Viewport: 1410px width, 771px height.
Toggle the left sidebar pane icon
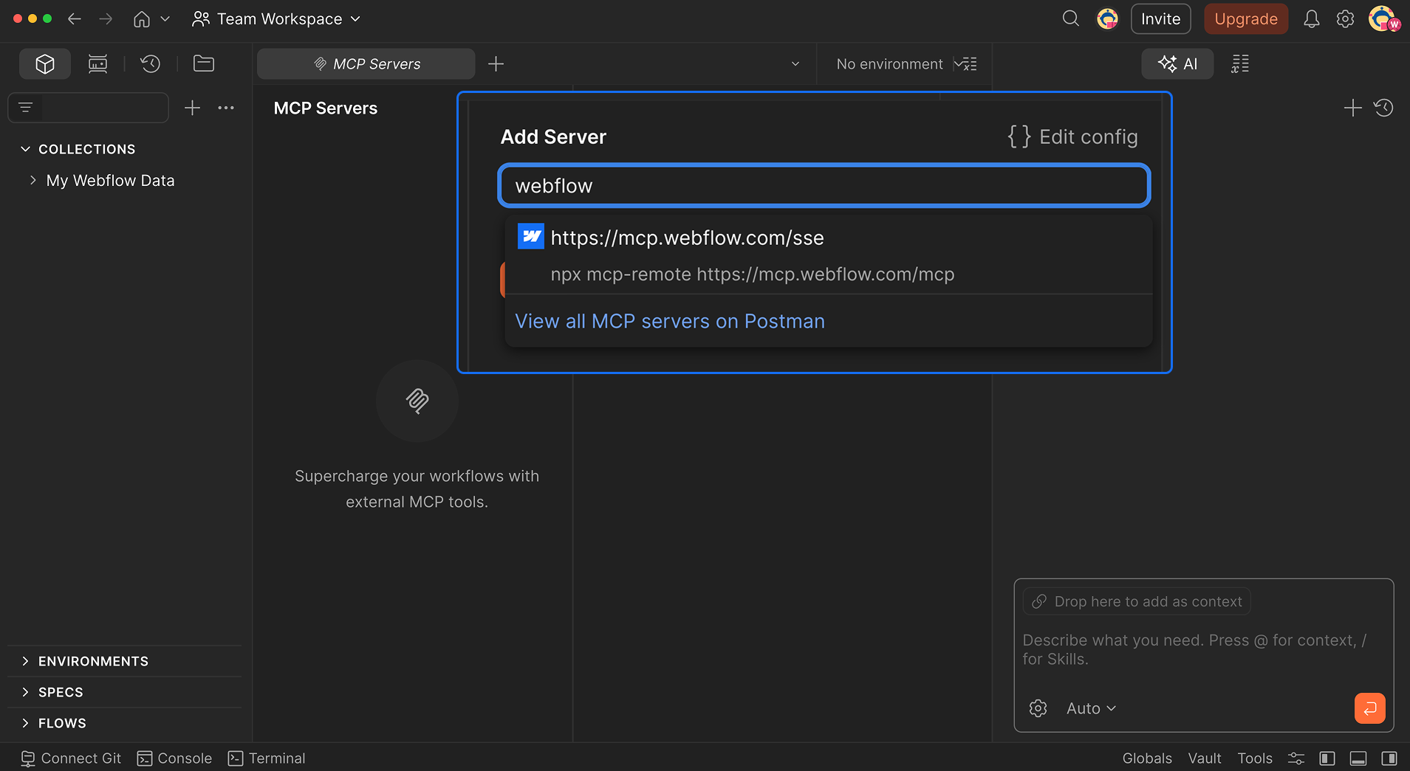[x=1327, y=758]
